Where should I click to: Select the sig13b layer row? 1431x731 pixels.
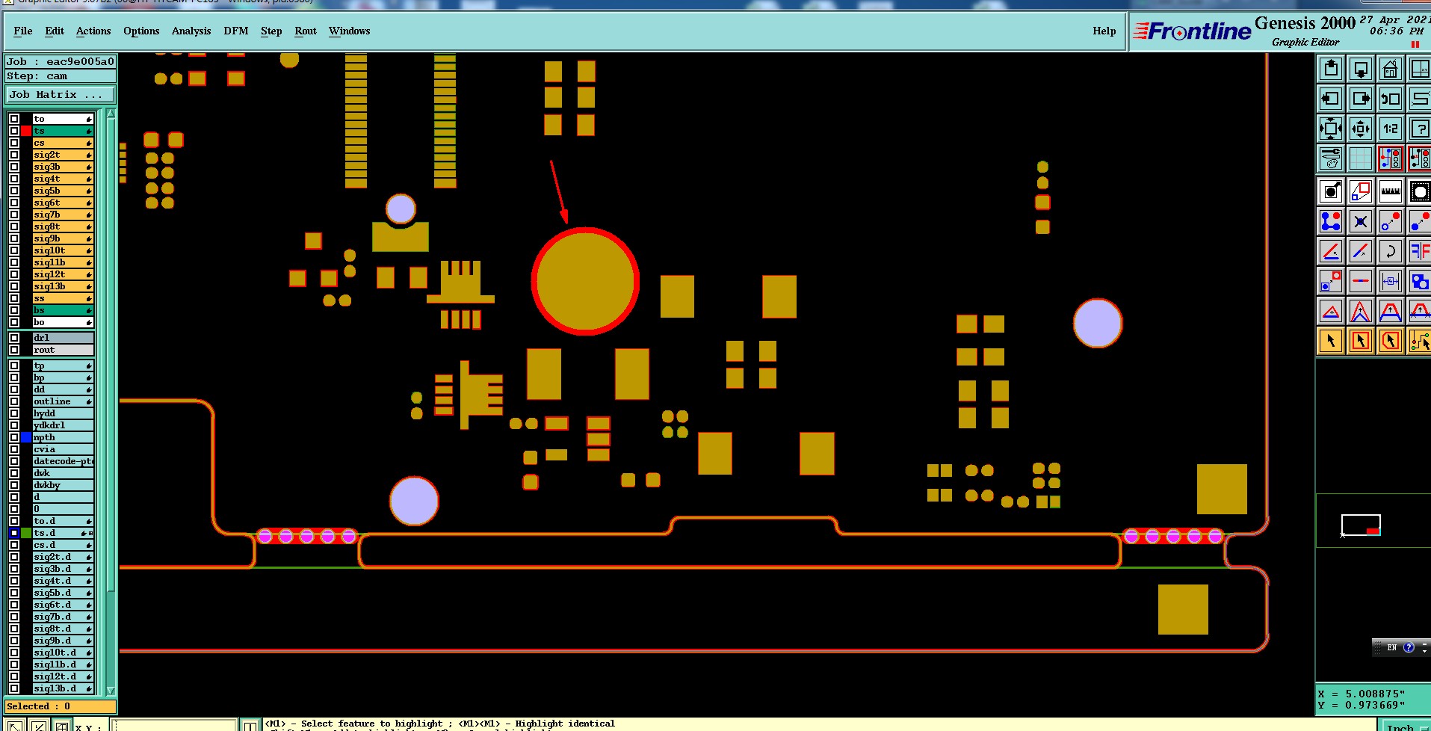(64, 286)
